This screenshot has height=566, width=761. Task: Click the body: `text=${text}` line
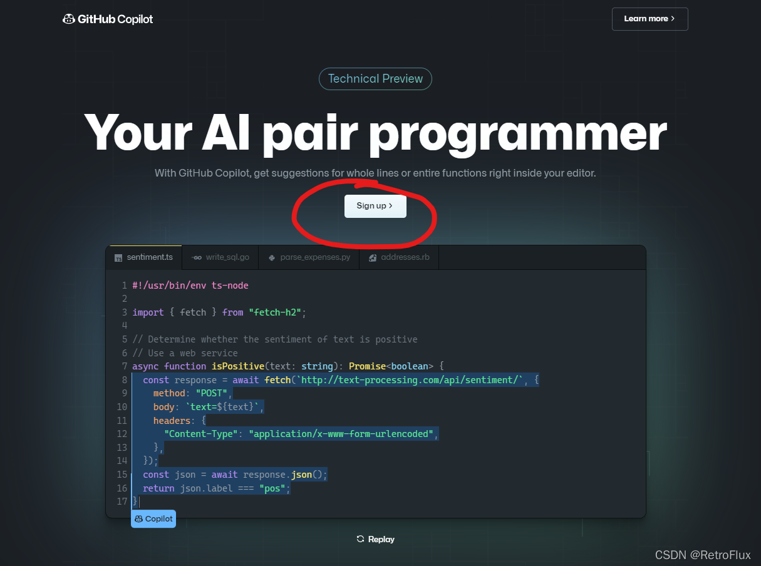coord(209,407)
